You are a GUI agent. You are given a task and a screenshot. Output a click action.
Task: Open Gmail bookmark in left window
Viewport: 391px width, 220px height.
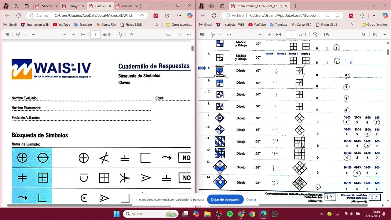pos(10,24)
